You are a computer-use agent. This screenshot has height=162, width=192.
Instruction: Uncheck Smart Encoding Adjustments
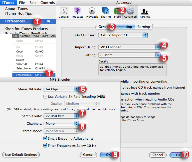(45, 138)
